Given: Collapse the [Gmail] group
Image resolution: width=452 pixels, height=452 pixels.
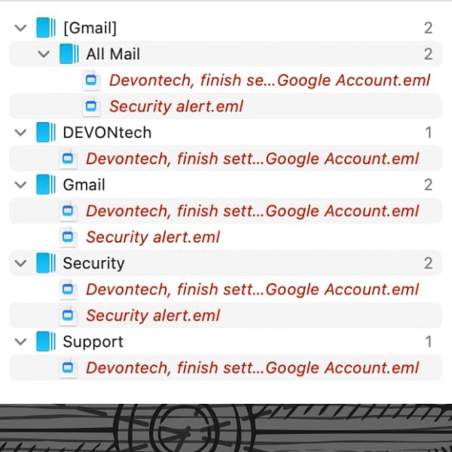Looking at the screenshot, I should 21,28.
